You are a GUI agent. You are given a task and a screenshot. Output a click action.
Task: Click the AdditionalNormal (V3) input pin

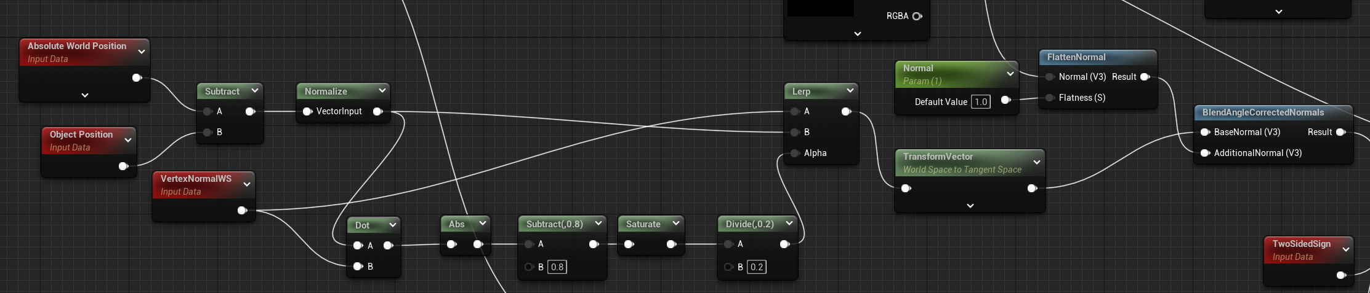tap(1205, 153)
